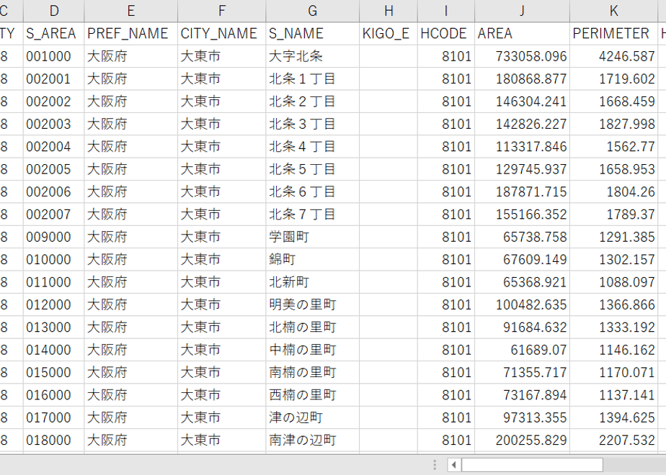Select the perimeter value 2207.532
This screenshot has width=666, height=475.
(x=614, y=440)
